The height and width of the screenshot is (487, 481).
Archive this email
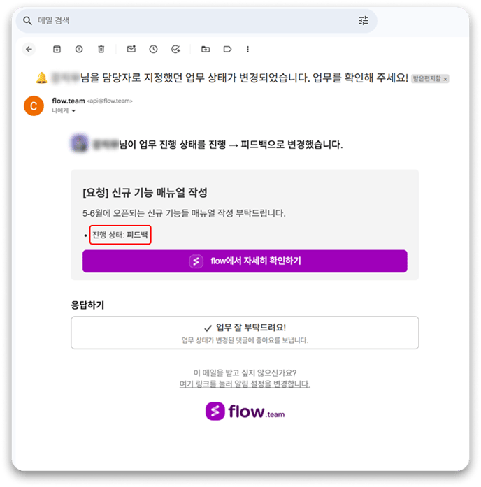coord(57,49)
